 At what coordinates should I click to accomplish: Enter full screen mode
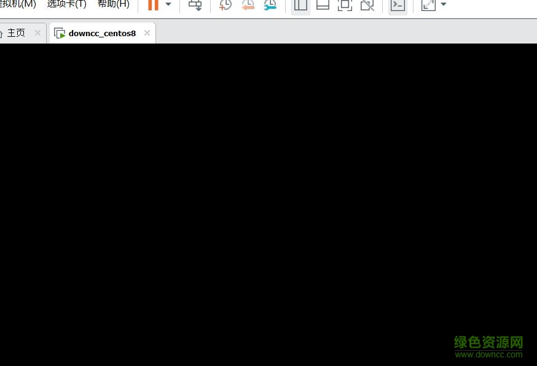click(x=345, y=5)
